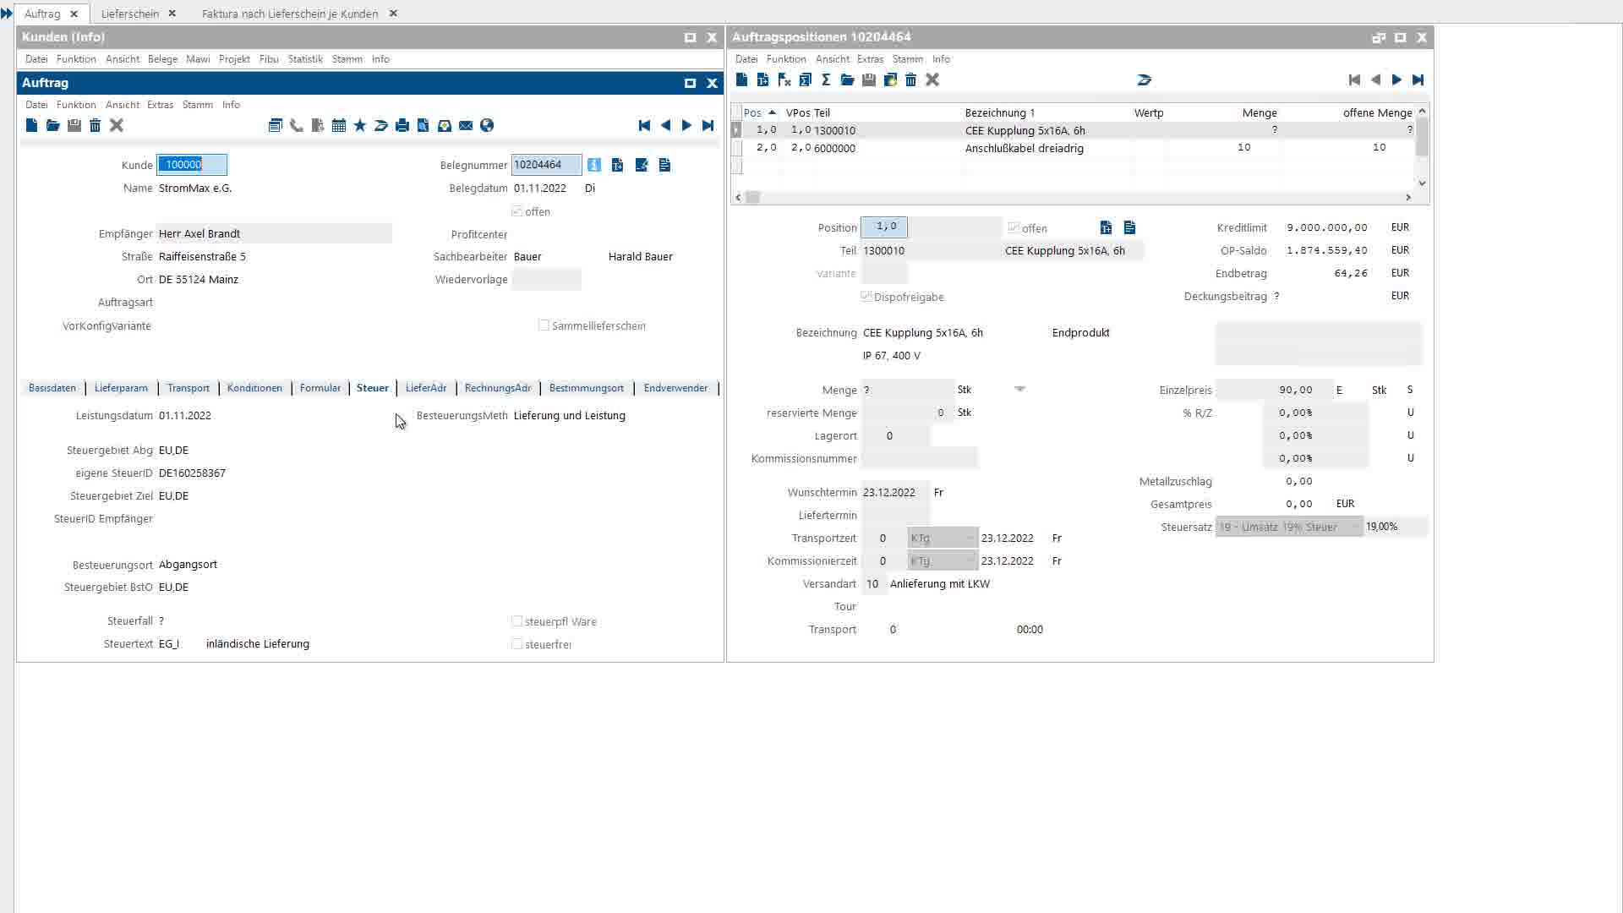Click the Wiedervorlage input field
The width and height of the screenshot is (1623, 913).
click(x=546, y=280)
